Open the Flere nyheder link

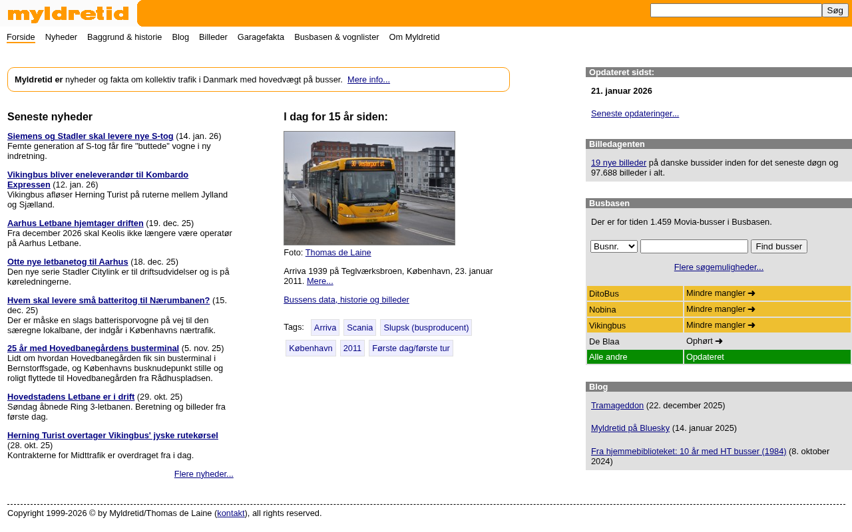204,474
